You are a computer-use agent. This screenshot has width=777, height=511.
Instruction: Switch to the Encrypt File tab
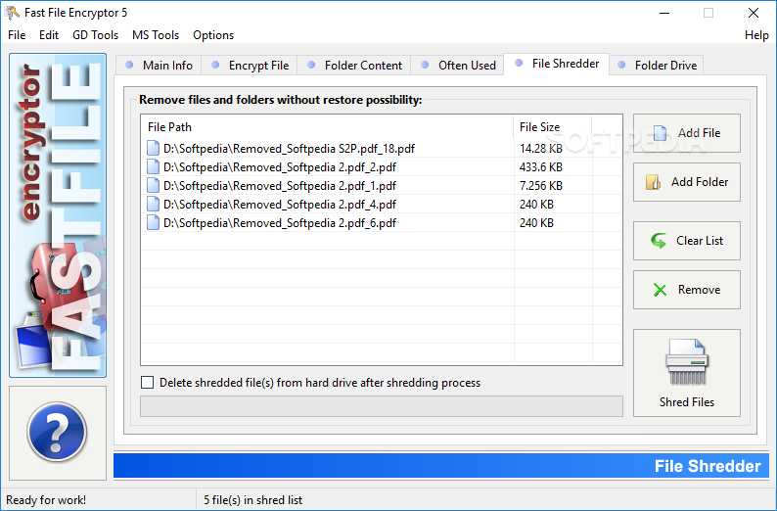250,66
